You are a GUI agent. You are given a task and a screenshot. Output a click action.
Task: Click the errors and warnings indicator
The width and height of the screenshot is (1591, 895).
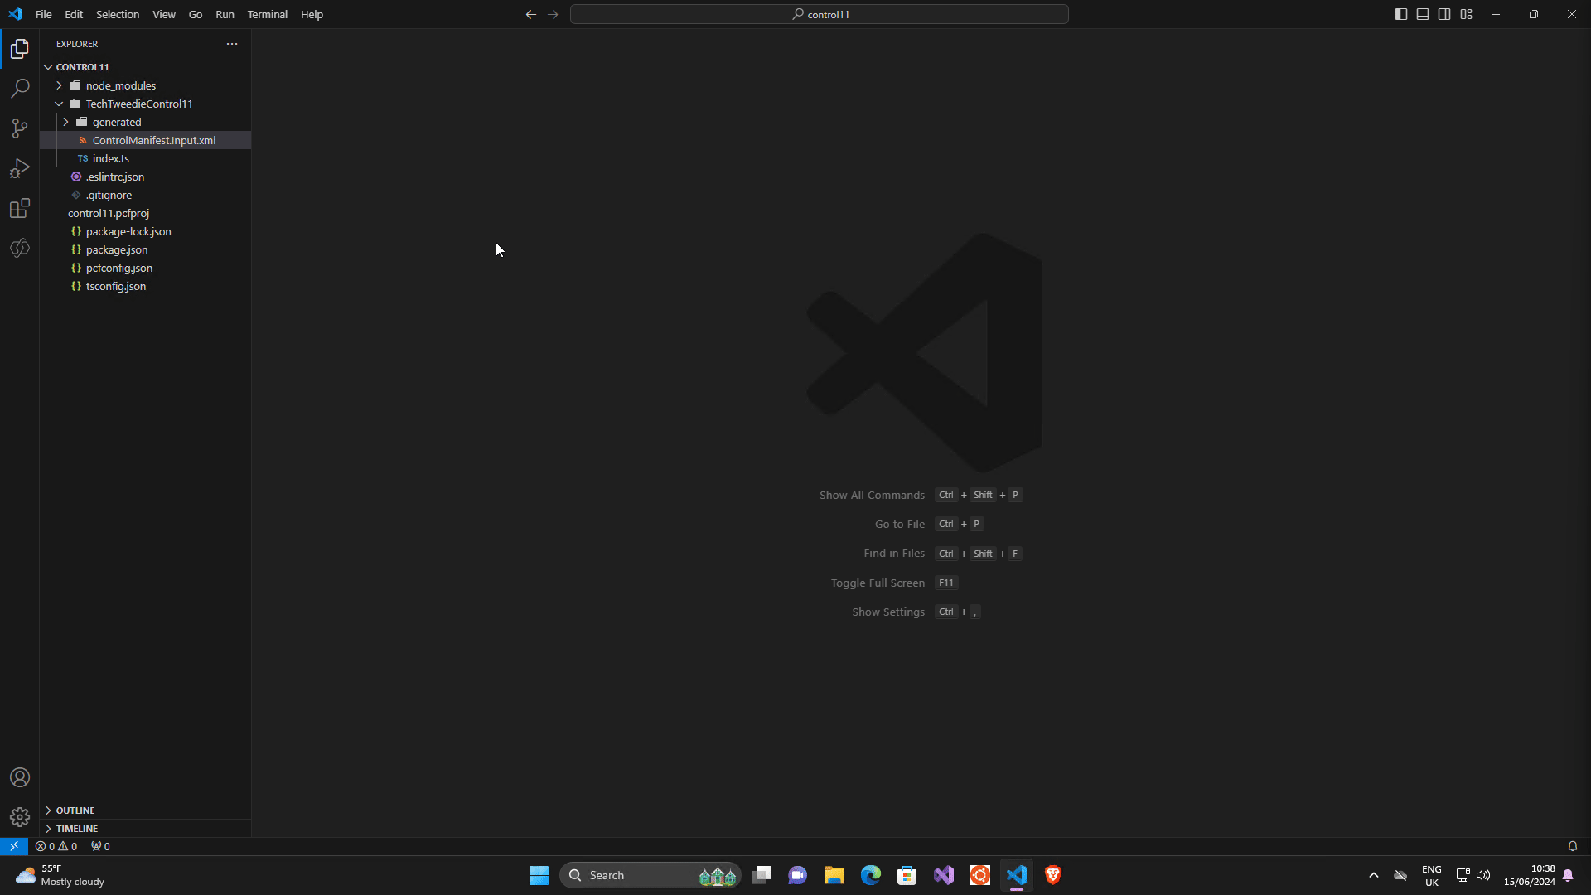[x=56, y=846]
